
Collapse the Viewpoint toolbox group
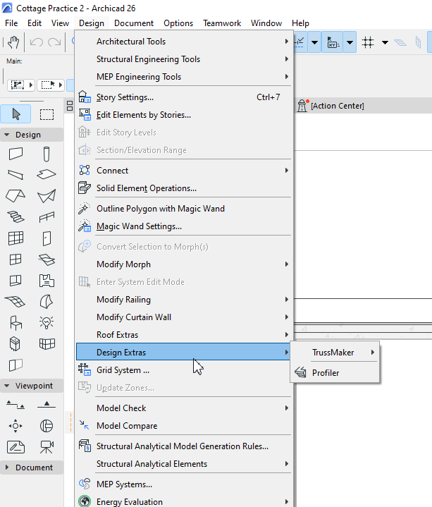click(6, 386)
